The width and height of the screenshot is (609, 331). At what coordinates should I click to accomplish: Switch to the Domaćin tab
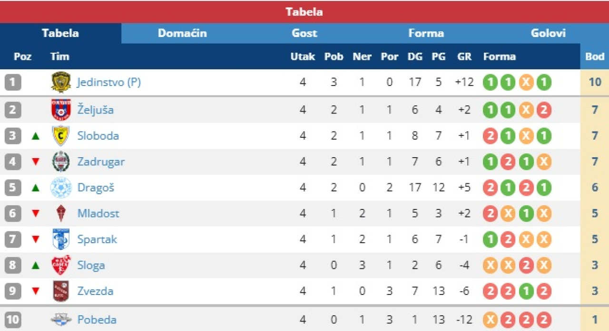click(182, 33)
